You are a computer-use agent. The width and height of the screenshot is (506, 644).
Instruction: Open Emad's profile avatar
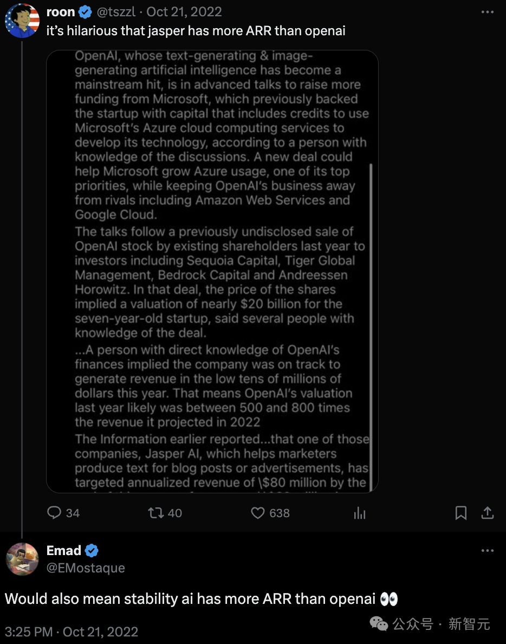(22, 559)
